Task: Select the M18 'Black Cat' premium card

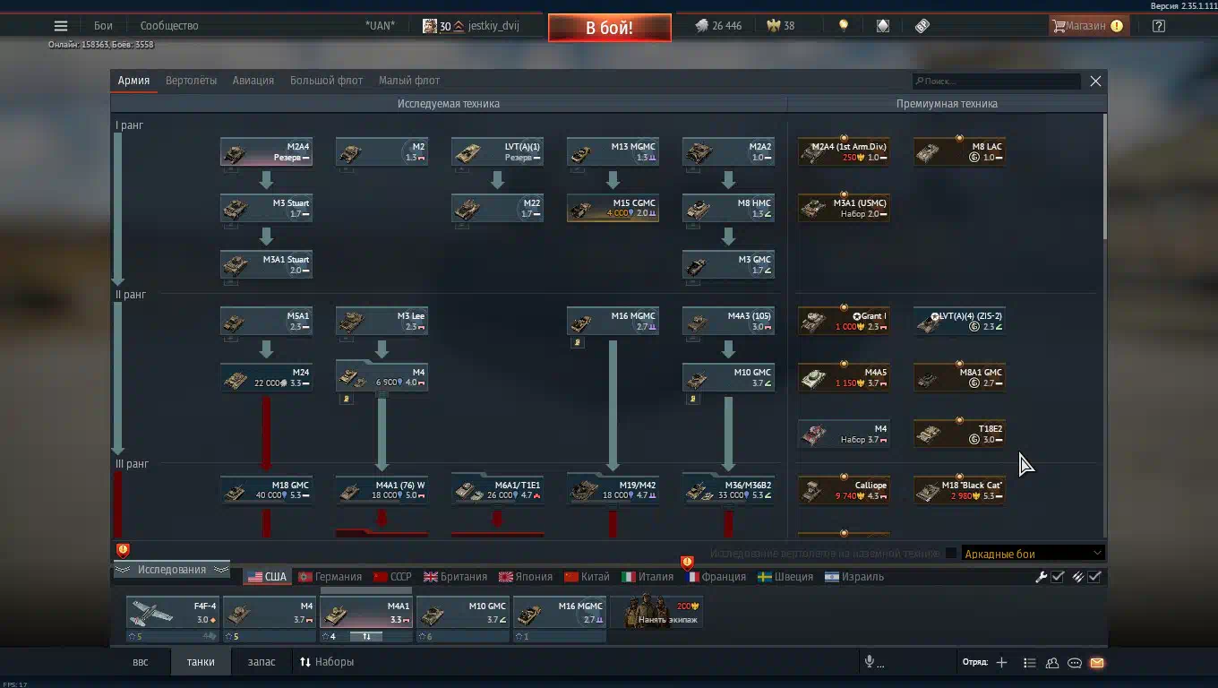Action: click(x=959, y=491)
